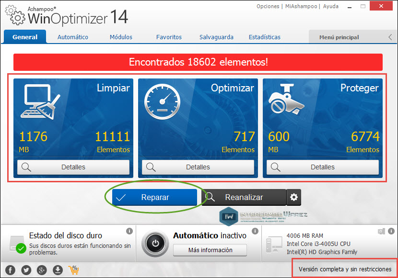Click the computer with broom Limpiar icon
Viewport: 398px width, 278px height.
[x=40, y=102]
